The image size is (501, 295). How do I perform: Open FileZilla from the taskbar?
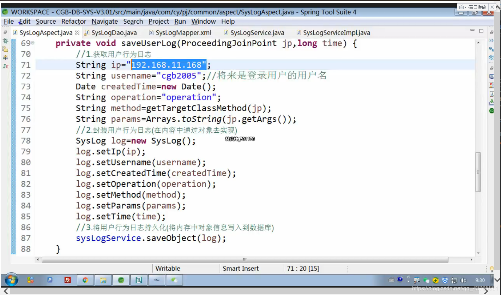coord(67,280)
